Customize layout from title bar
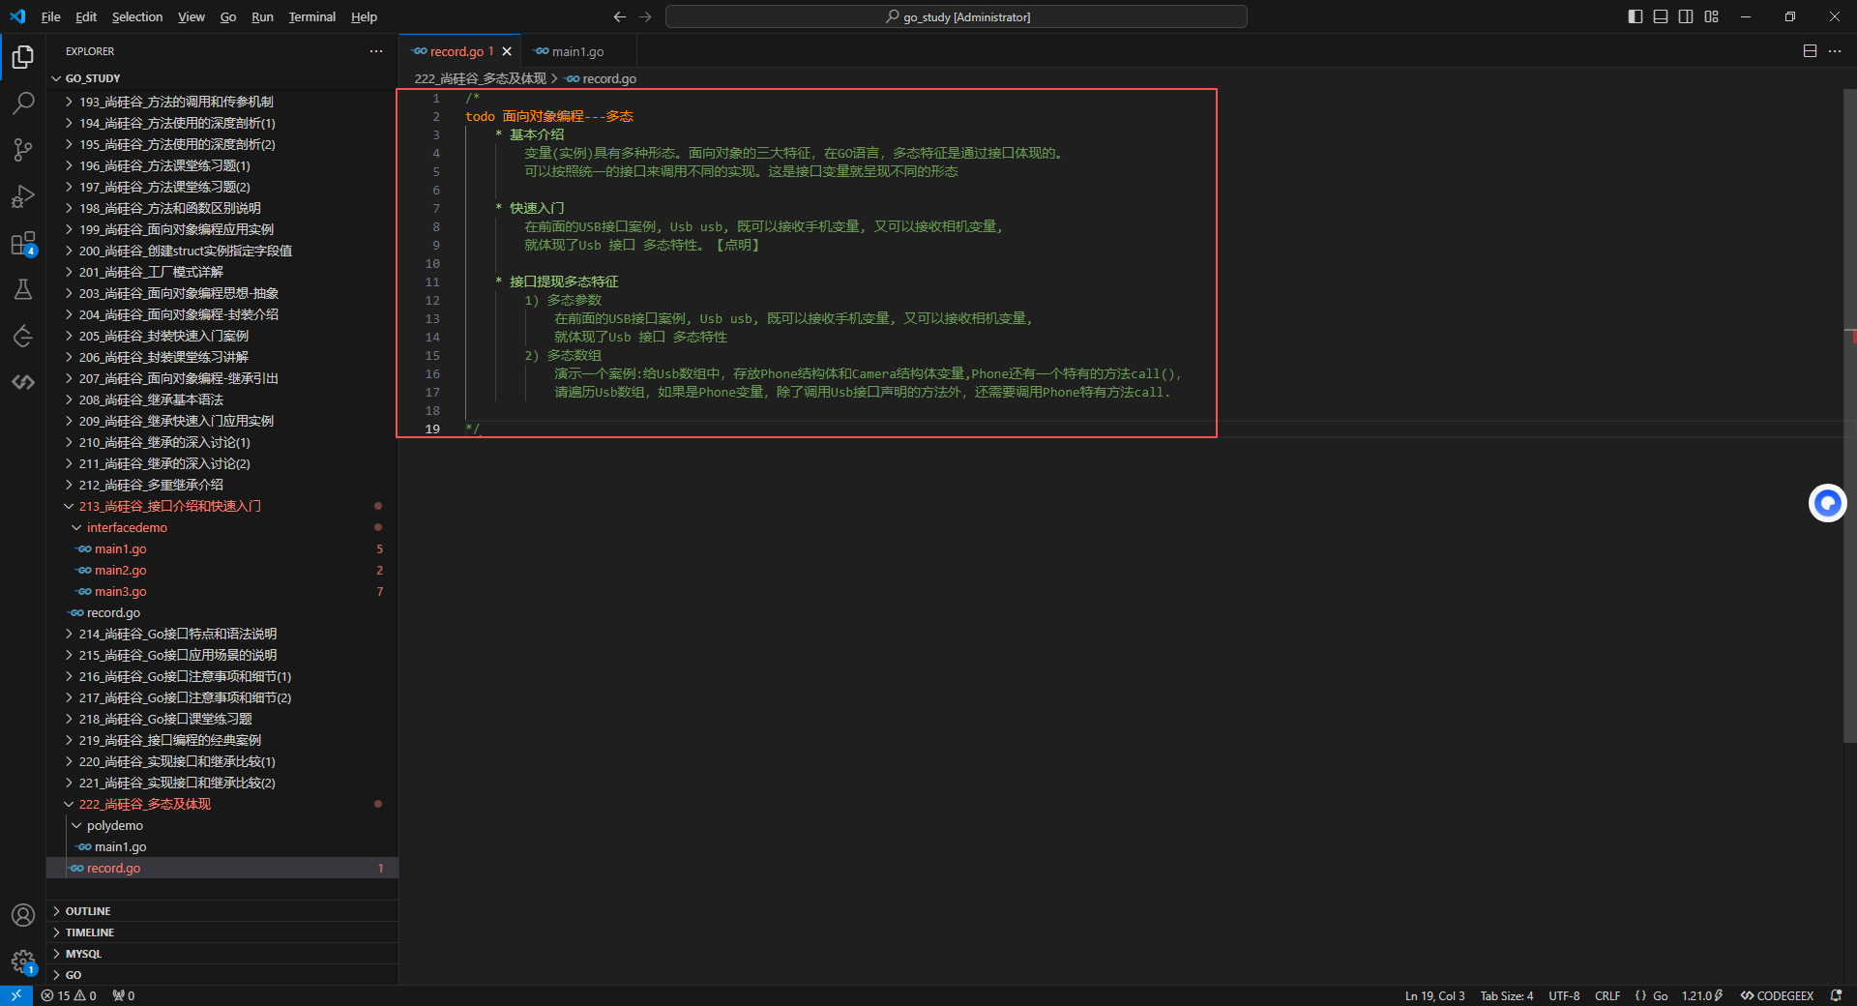The height and width of the screenshot is (1006, 1857). coord(1712,16)
